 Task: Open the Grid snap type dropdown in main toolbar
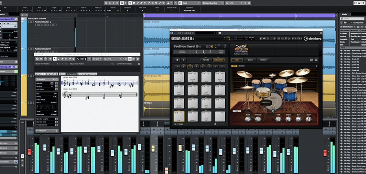click(x=192, y=3)
